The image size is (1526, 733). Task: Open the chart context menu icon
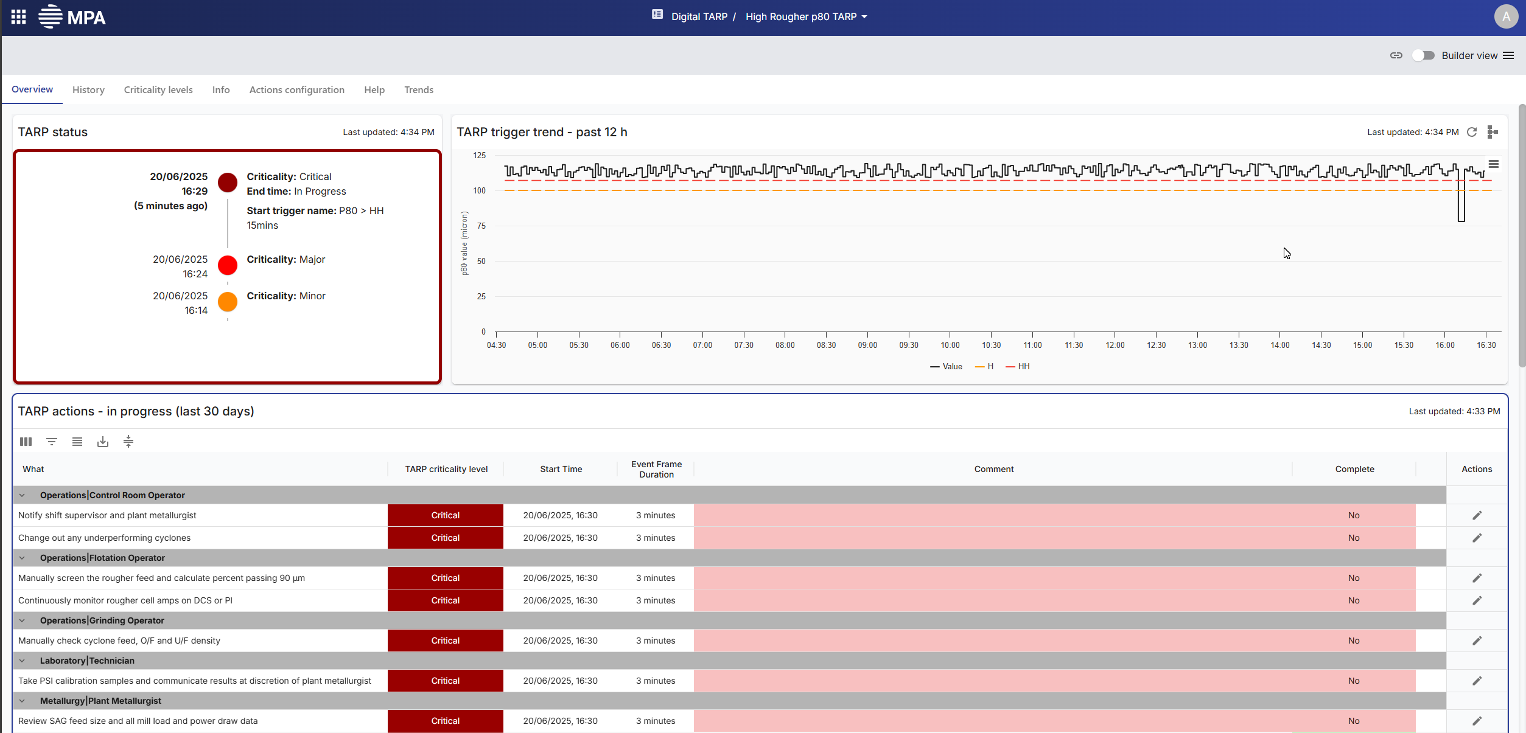click(1494, 164)
